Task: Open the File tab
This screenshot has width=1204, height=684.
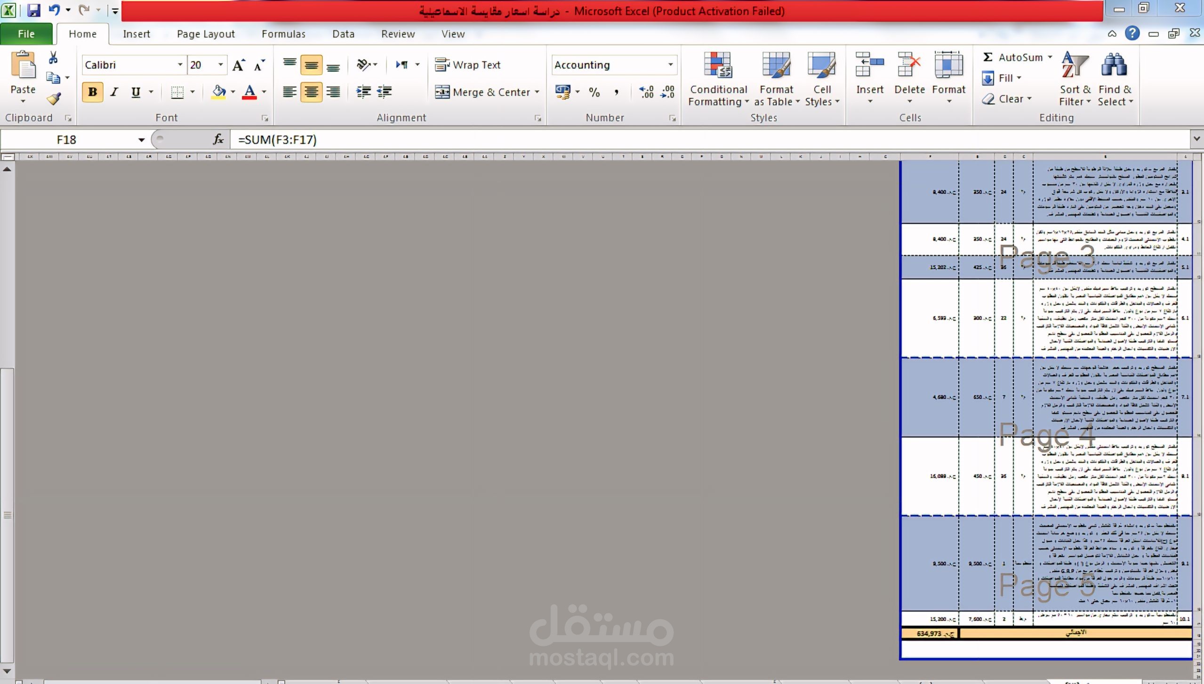Action: click(x=26, y=34)
